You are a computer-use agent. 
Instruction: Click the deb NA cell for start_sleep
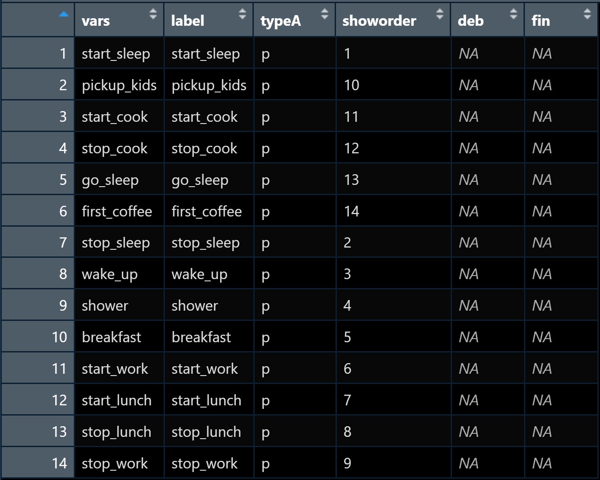click(x=468, y=54)
